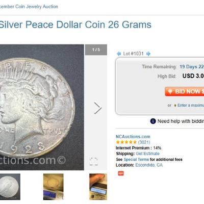The width and height of the screenshot is (204, 204).
Task: Go to previous lot with left arrow
Action: [x=119, y=54]
